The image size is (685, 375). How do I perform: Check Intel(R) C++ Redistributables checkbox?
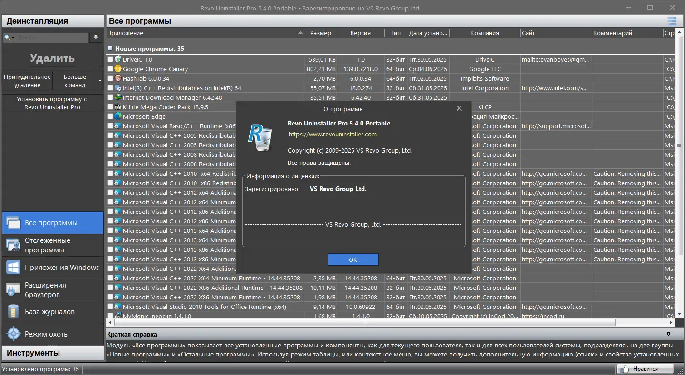[110, 88]
